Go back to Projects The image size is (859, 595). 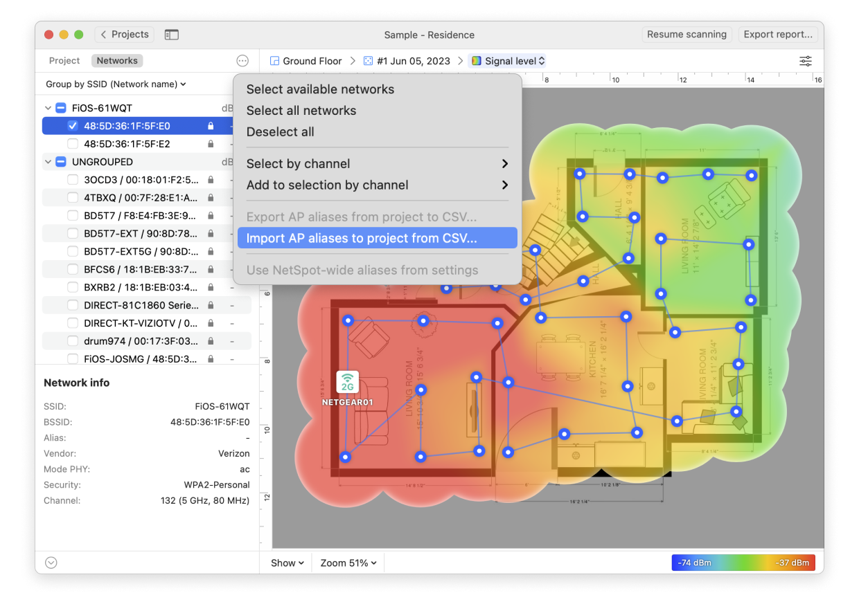[124, 35]
